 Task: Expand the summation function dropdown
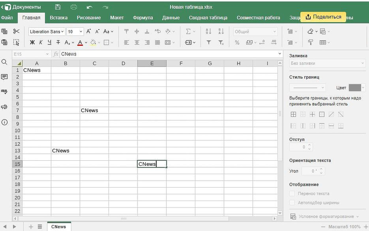(x=194, y=31)
